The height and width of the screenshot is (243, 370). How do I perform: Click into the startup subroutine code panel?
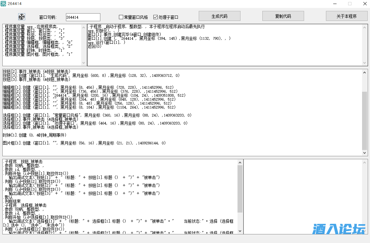point(225,53)
